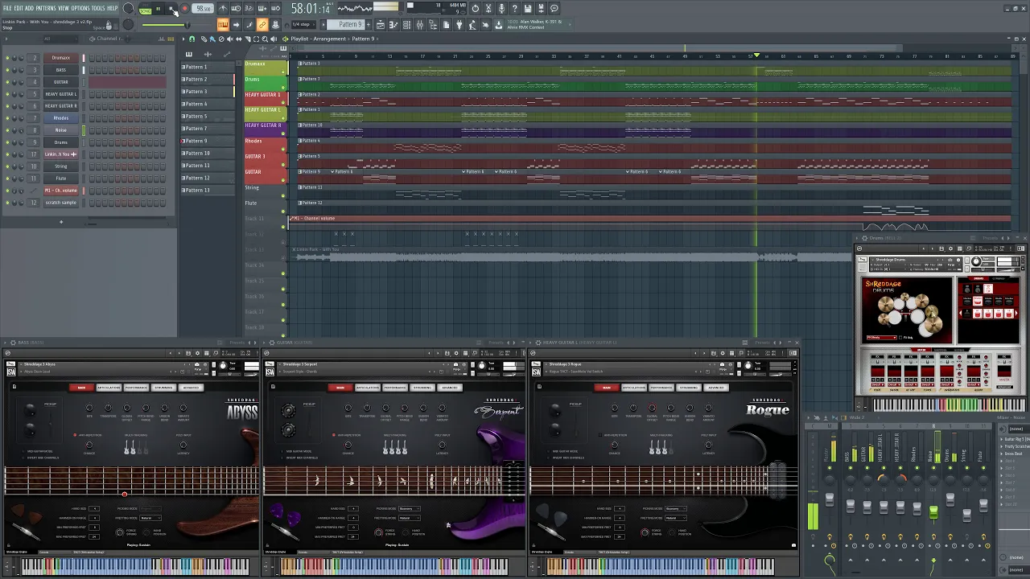
Task: Show the Playlist window via toolbar shortcut icon
Action: click(x=380, y=25)
